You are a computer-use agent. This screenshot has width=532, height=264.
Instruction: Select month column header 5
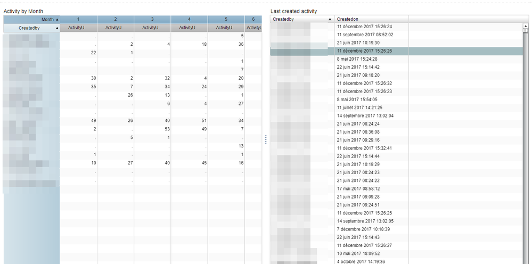click(226, 19)
